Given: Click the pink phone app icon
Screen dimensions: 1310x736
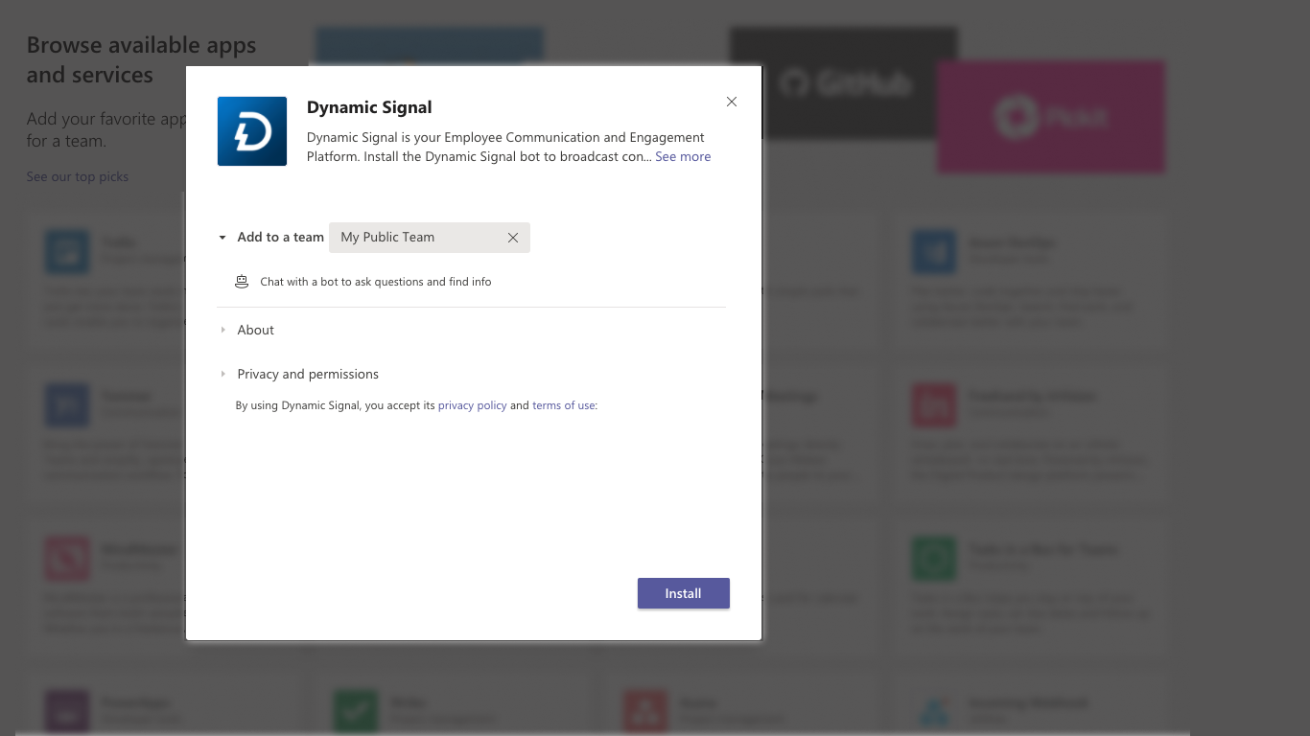Looking at the screenshot, I should [x=67, y=558].
